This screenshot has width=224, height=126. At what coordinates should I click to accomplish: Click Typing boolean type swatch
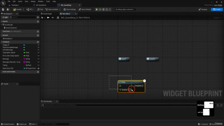[24, 65]
